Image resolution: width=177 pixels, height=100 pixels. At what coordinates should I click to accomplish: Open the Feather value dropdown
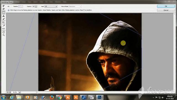tap(22, 7)
